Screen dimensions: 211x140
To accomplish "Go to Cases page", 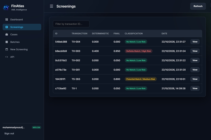I will pos(22,34).
